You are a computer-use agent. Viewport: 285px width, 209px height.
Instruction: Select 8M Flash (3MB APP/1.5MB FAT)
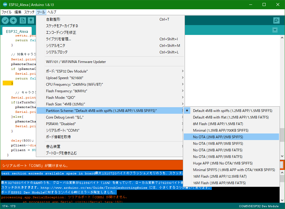232,124
